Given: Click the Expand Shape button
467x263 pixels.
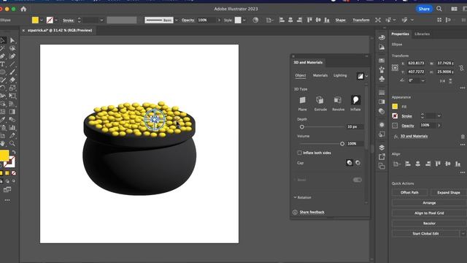Looking at the screenshot, I should (449, 193).
